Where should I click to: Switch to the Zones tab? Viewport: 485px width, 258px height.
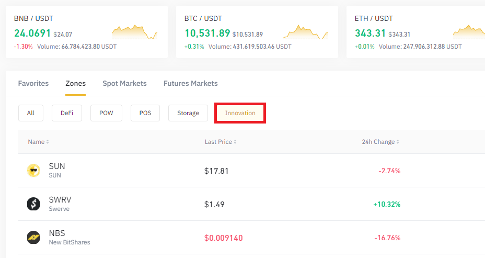tap(75, 83)
